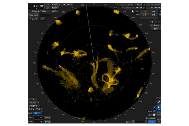Click the own-ship cross at radar centre

click(94, 64)
